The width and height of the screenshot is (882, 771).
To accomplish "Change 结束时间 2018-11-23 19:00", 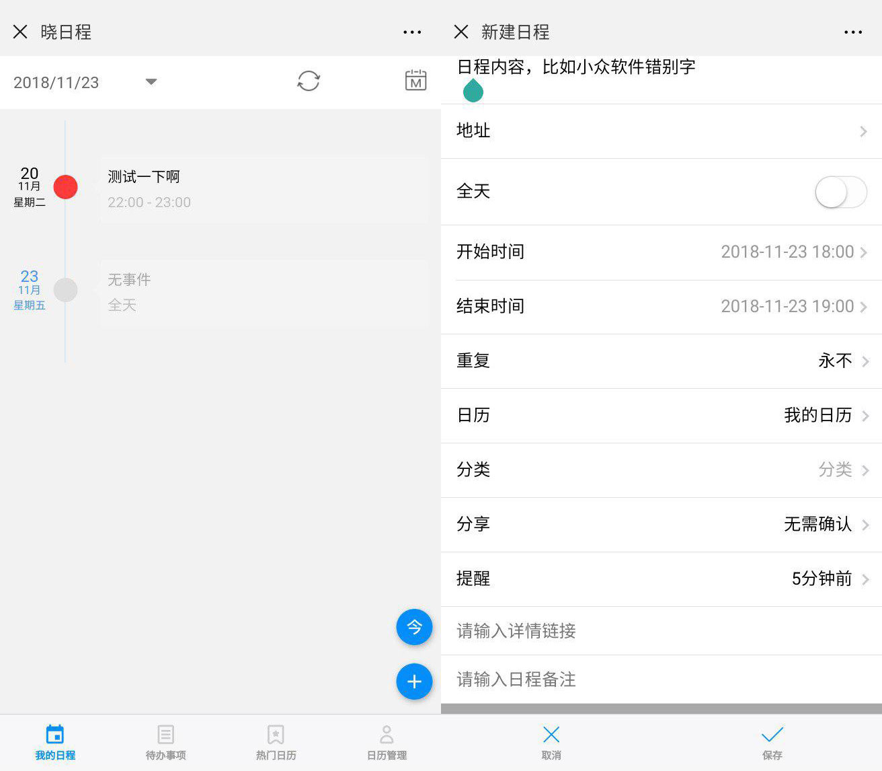I will coord(661,307).
